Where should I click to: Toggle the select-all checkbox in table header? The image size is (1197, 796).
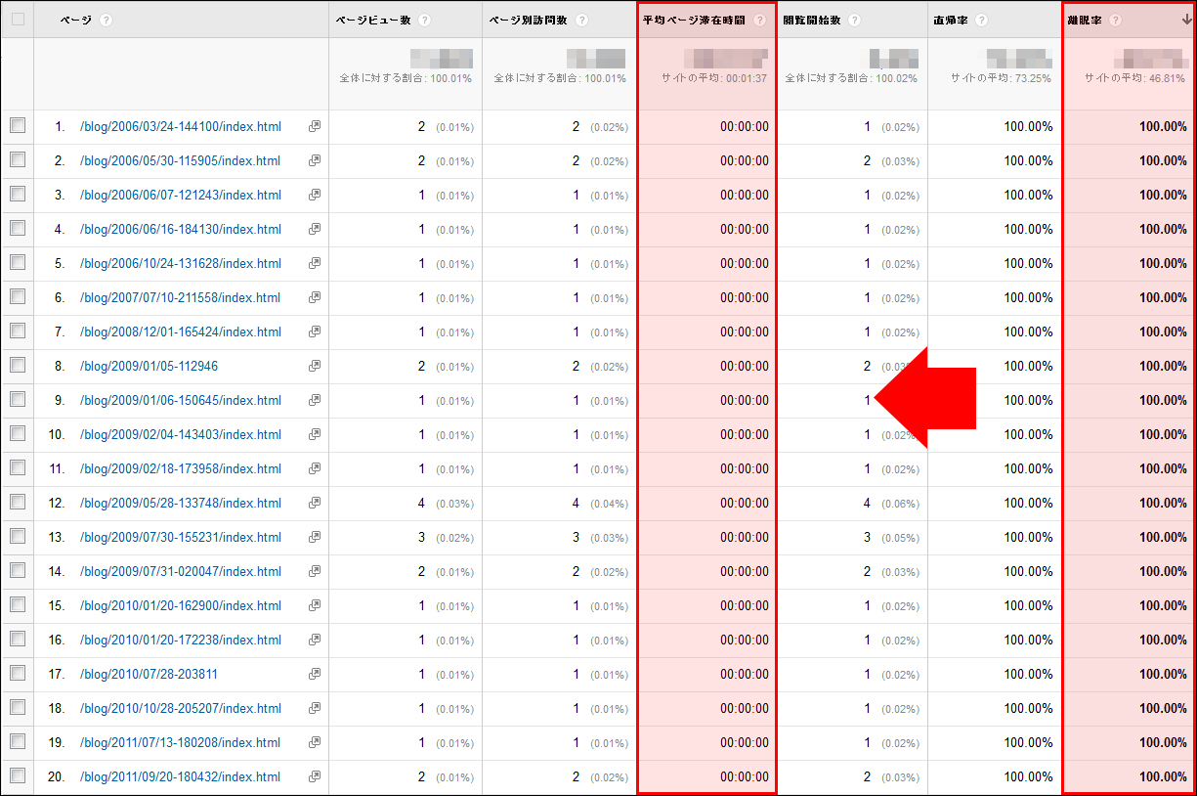pos(18,20)
